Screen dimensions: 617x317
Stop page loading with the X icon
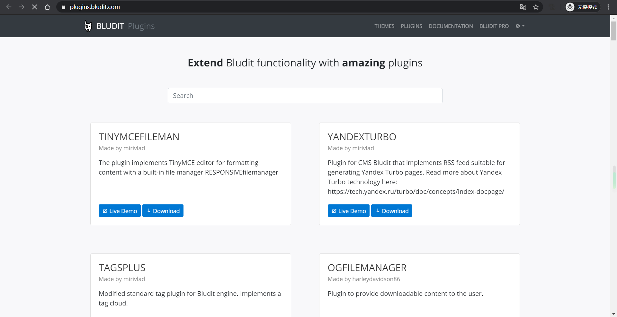tap(34, 7)
